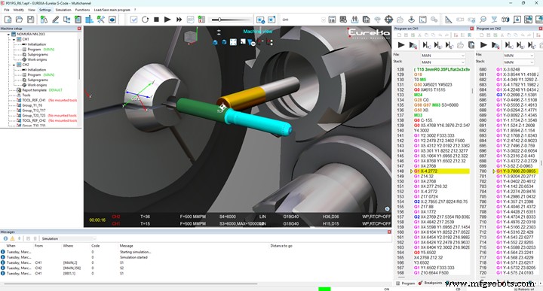Click the When column header in Messages
Screen dimensions: 543x291
tap(11, 246)
